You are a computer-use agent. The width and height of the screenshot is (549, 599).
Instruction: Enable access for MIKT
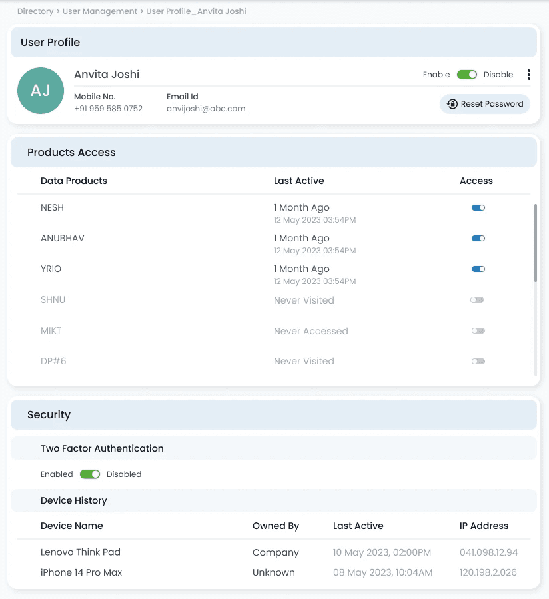478,330
